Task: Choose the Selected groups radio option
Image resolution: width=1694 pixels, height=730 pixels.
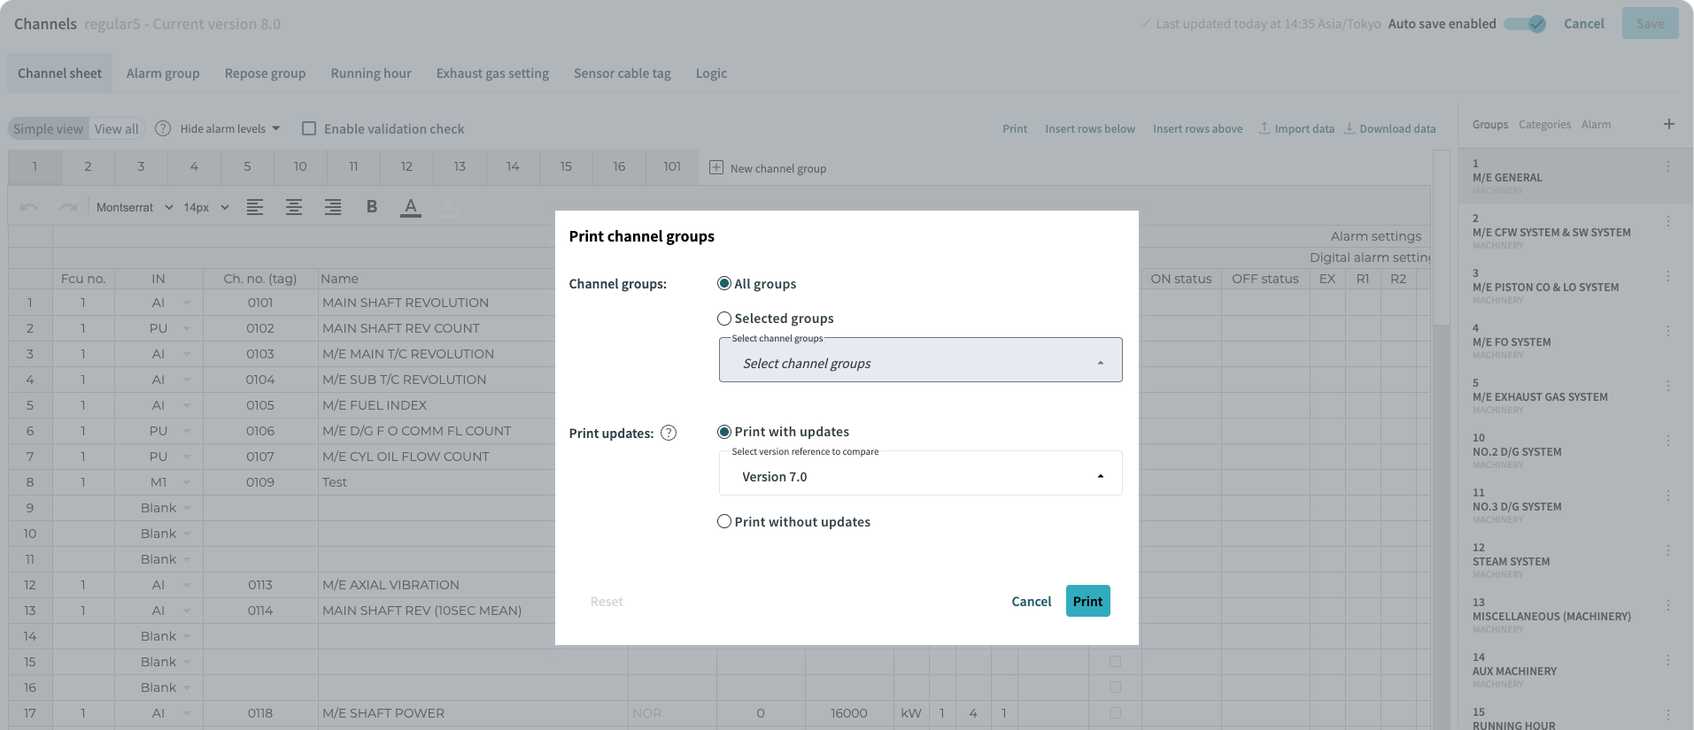Action: coord(724,319)
